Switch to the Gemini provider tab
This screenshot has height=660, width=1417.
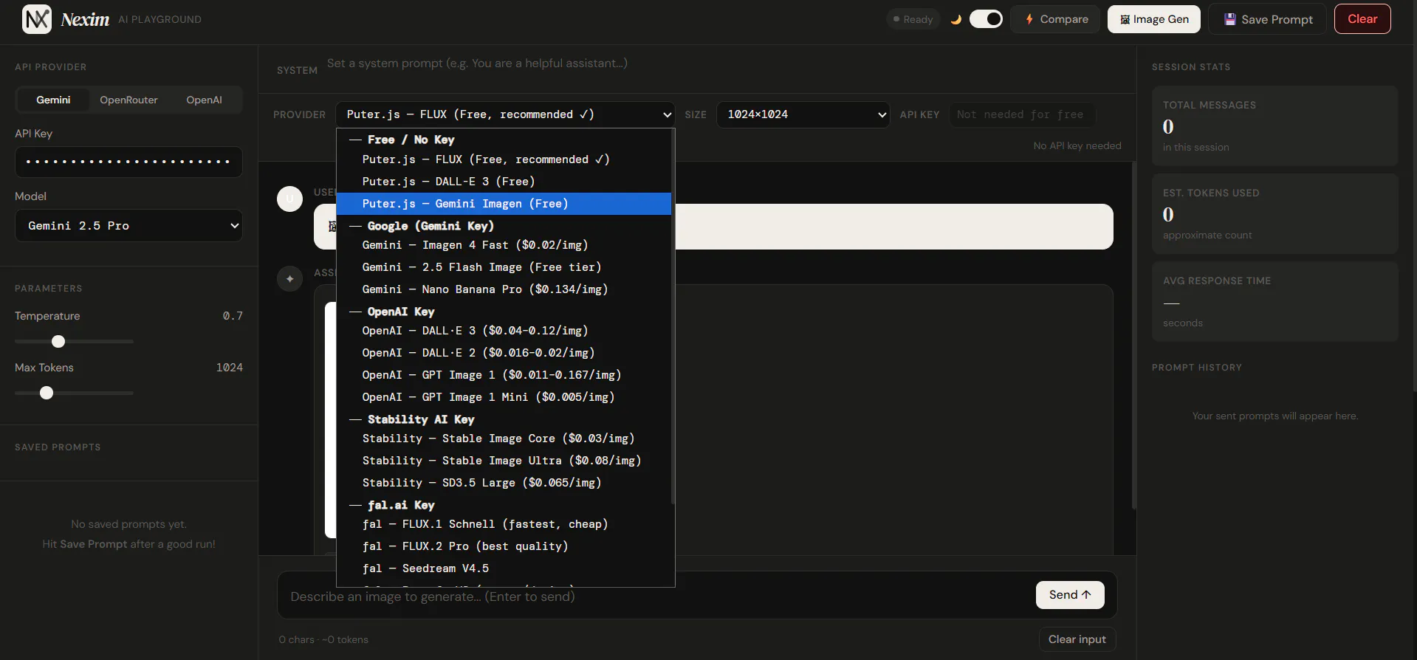[53, 100]
